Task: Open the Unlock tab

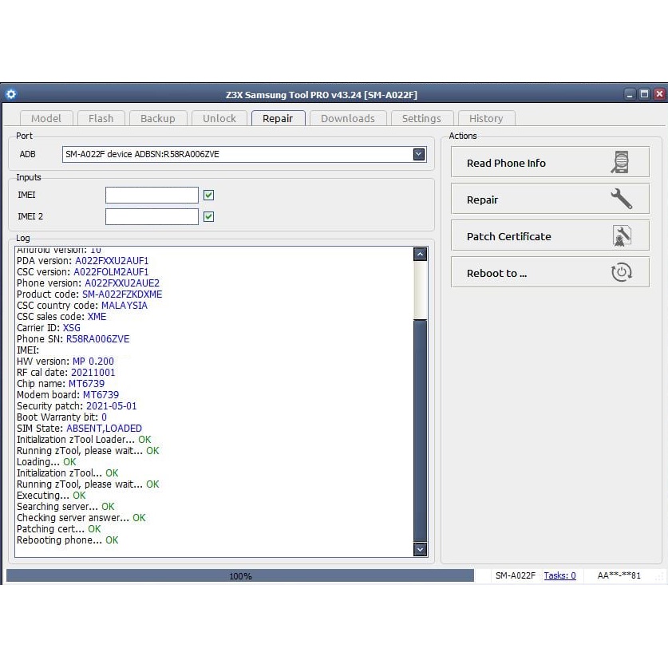Action: [219, 118]
